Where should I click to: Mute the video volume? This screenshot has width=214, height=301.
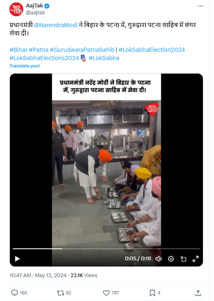(x=158, y=259)
